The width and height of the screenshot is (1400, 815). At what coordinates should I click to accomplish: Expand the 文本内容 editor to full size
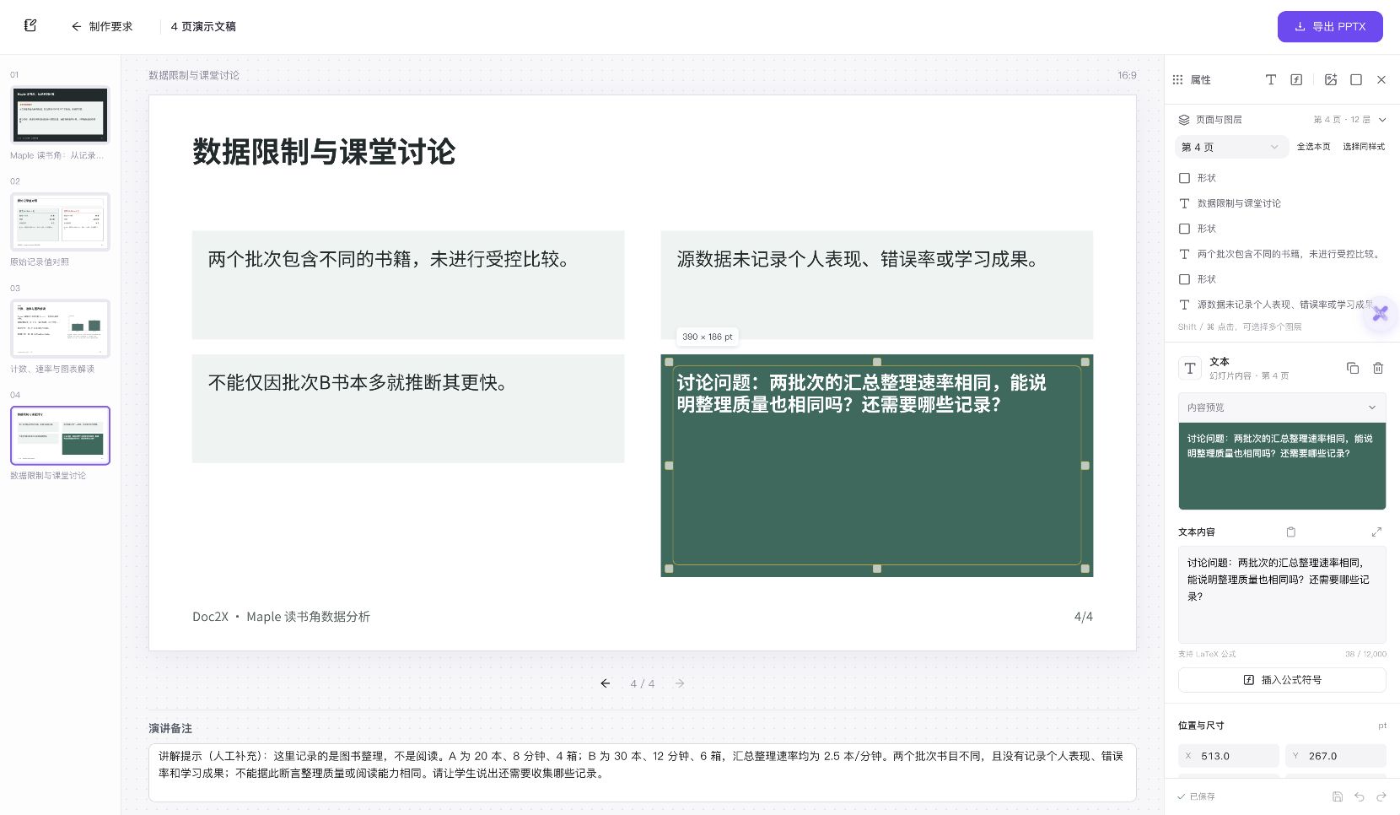point(1376,532)
